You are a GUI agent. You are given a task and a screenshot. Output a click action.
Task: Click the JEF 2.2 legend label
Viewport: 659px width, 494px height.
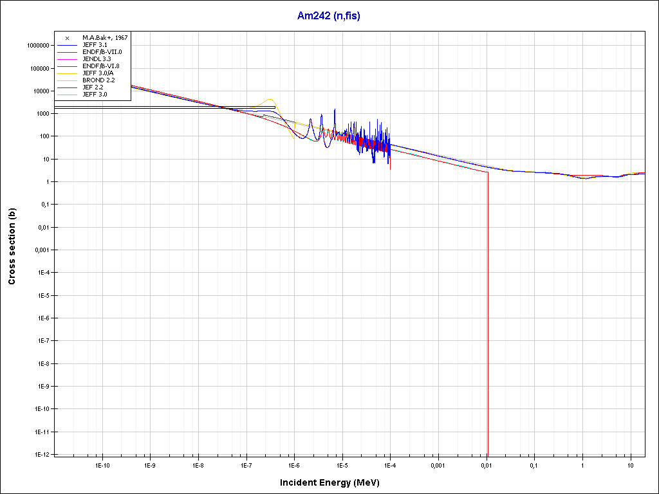point(91,87)
